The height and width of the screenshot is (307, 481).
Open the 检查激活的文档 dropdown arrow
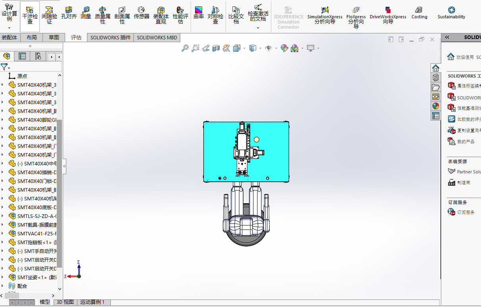click(x=257, y=28)
